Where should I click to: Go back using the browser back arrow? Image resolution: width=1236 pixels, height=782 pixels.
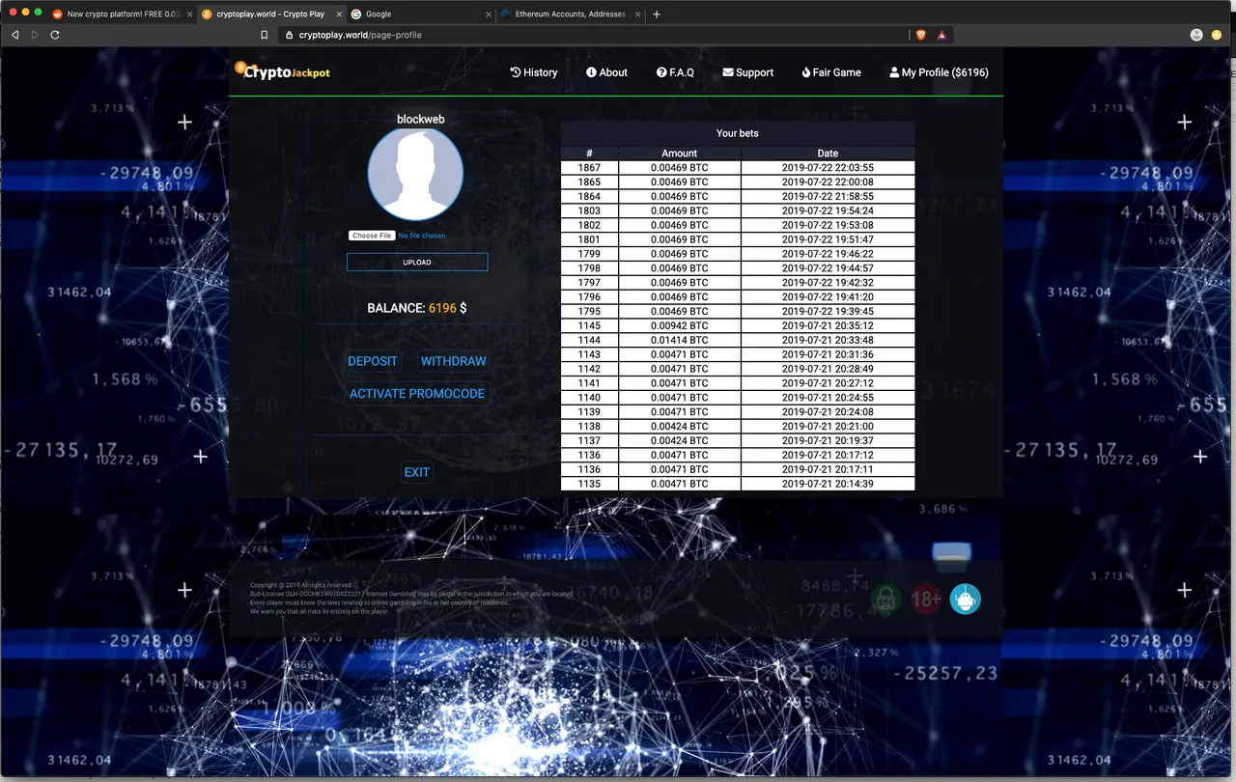tap(15, 35)
